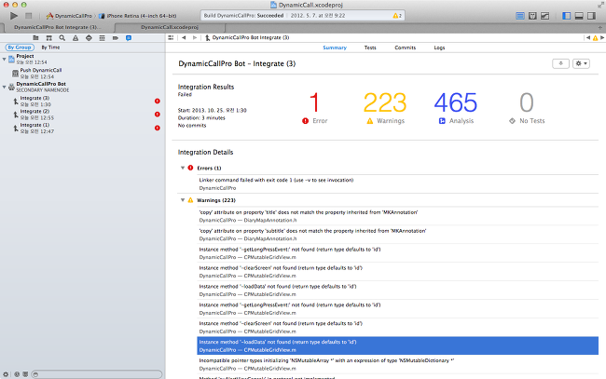This screenshot has height=379, width=606.
Task: Select the 'title' property copy attribute warning
Action: click(398, 216)
